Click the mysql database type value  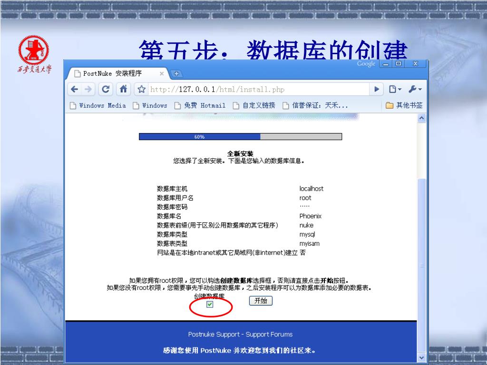tap(307, 235)
